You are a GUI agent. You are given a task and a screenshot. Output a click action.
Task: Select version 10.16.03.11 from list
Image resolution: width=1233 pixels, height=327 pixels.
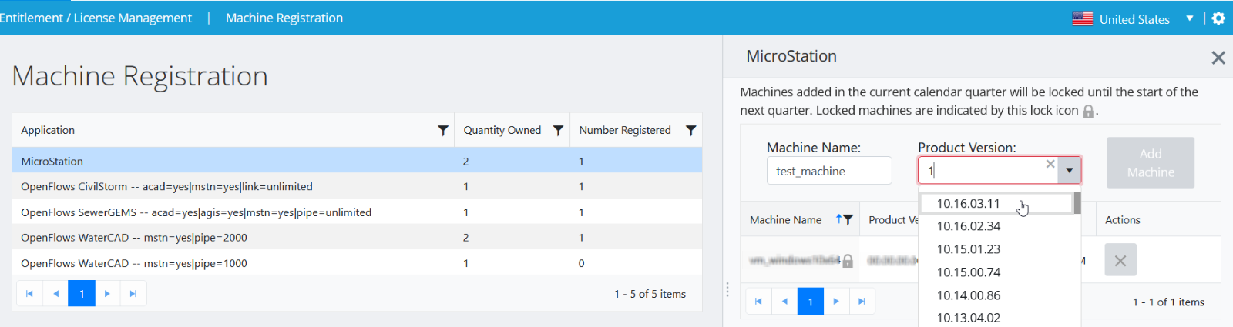996,203
